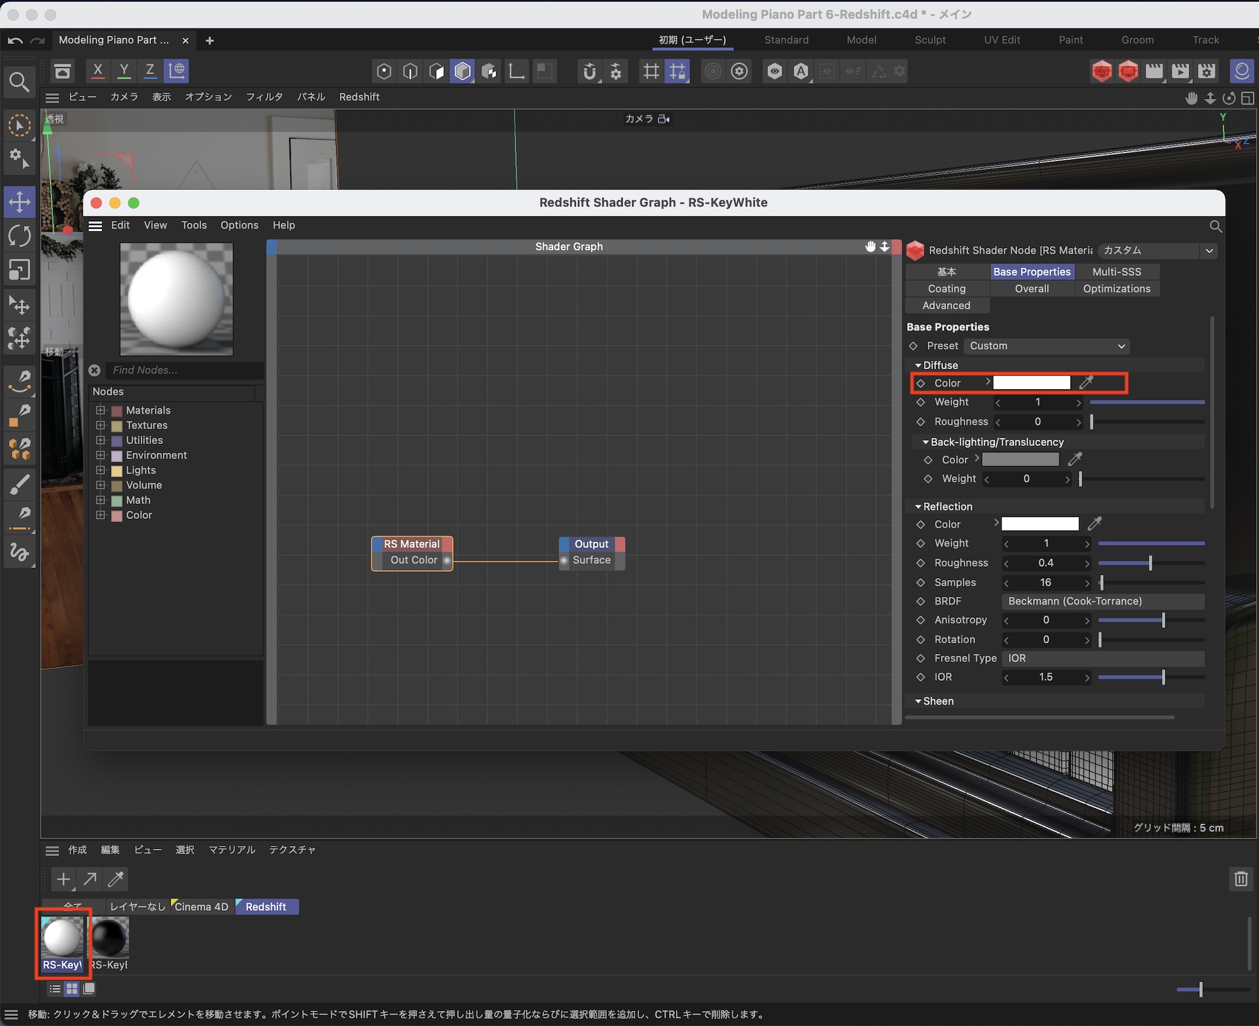Toggle the X axis lock
Image resolution: width=1259 pixels, height=1026 pixels.
(x=98, y=71)
